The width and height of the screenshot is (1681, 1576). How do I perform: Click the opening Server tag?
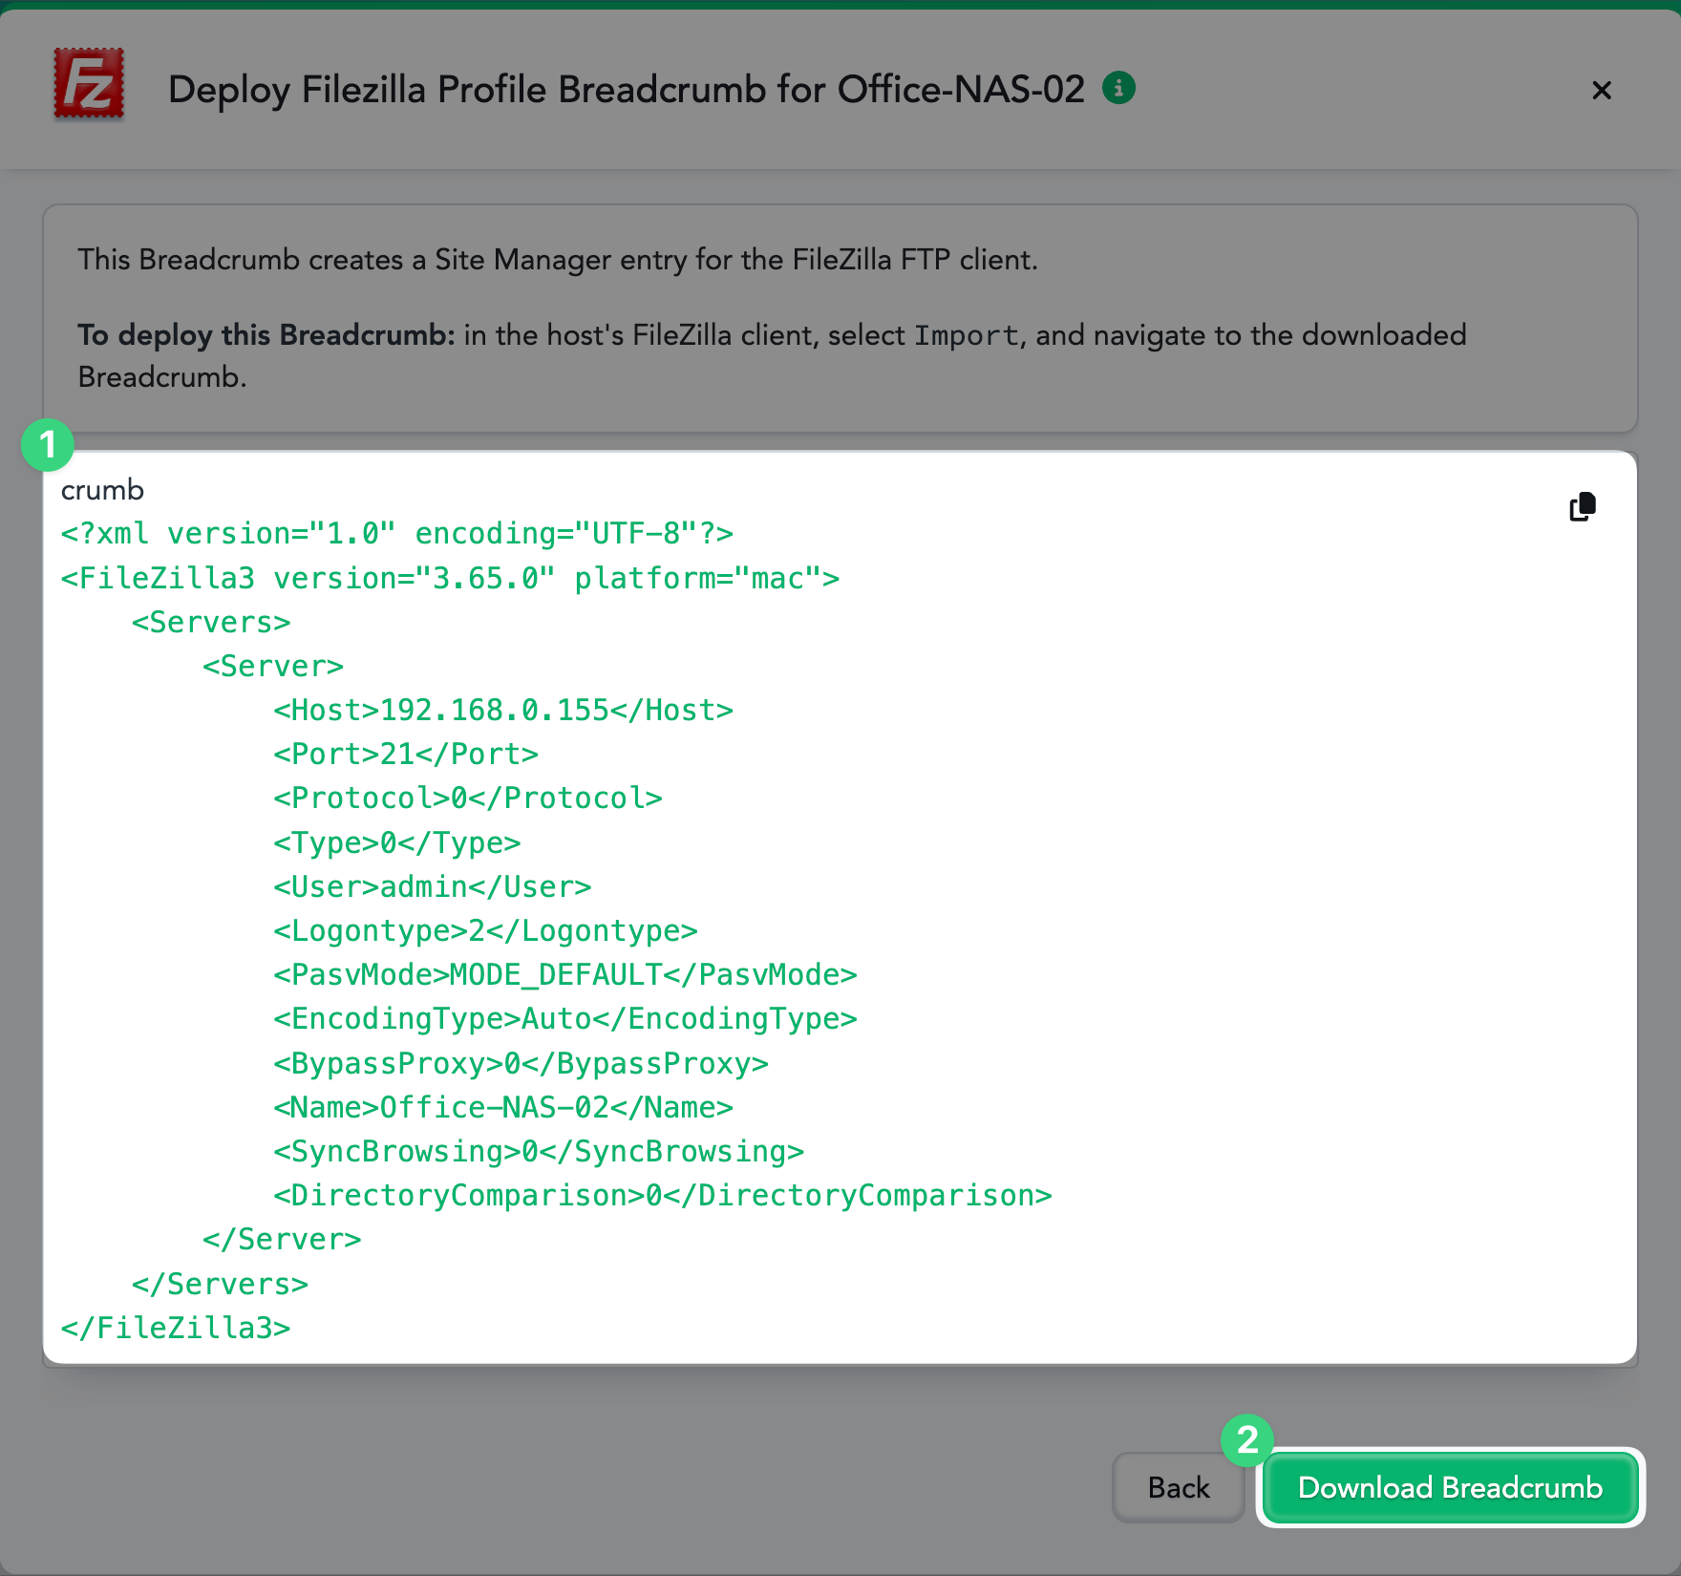tap(273, 666)
